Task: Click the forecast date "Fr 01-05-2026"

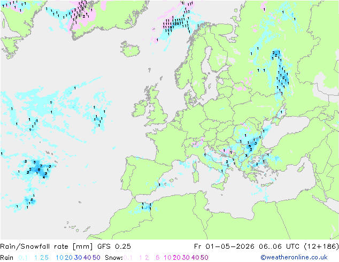Action: point(224,246)
